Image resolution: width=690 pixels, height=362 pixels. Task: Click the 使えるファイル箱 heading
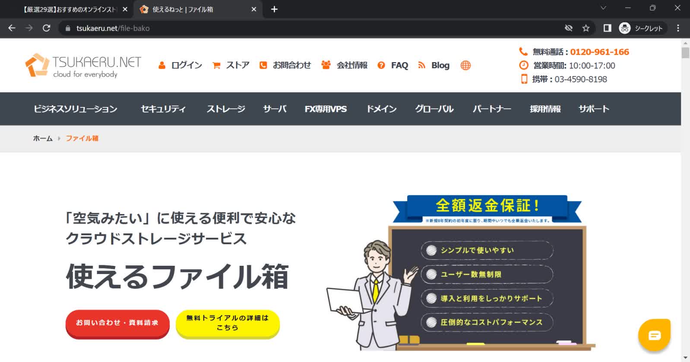click(x=177, y=276)
